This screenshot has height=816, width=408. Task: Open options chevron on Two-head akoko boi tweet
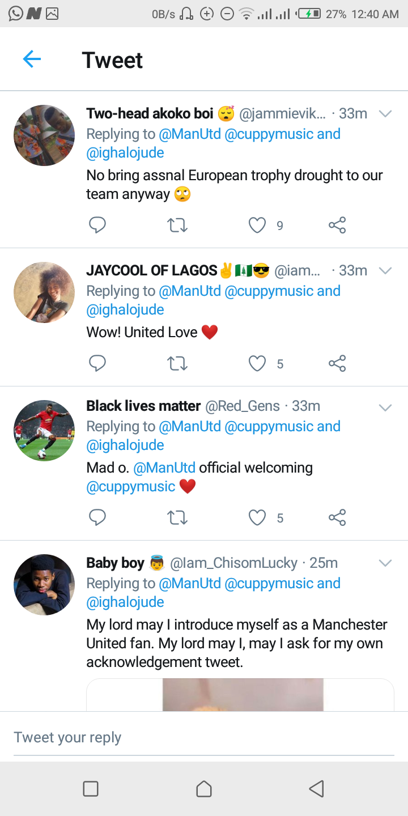point(385,114)
